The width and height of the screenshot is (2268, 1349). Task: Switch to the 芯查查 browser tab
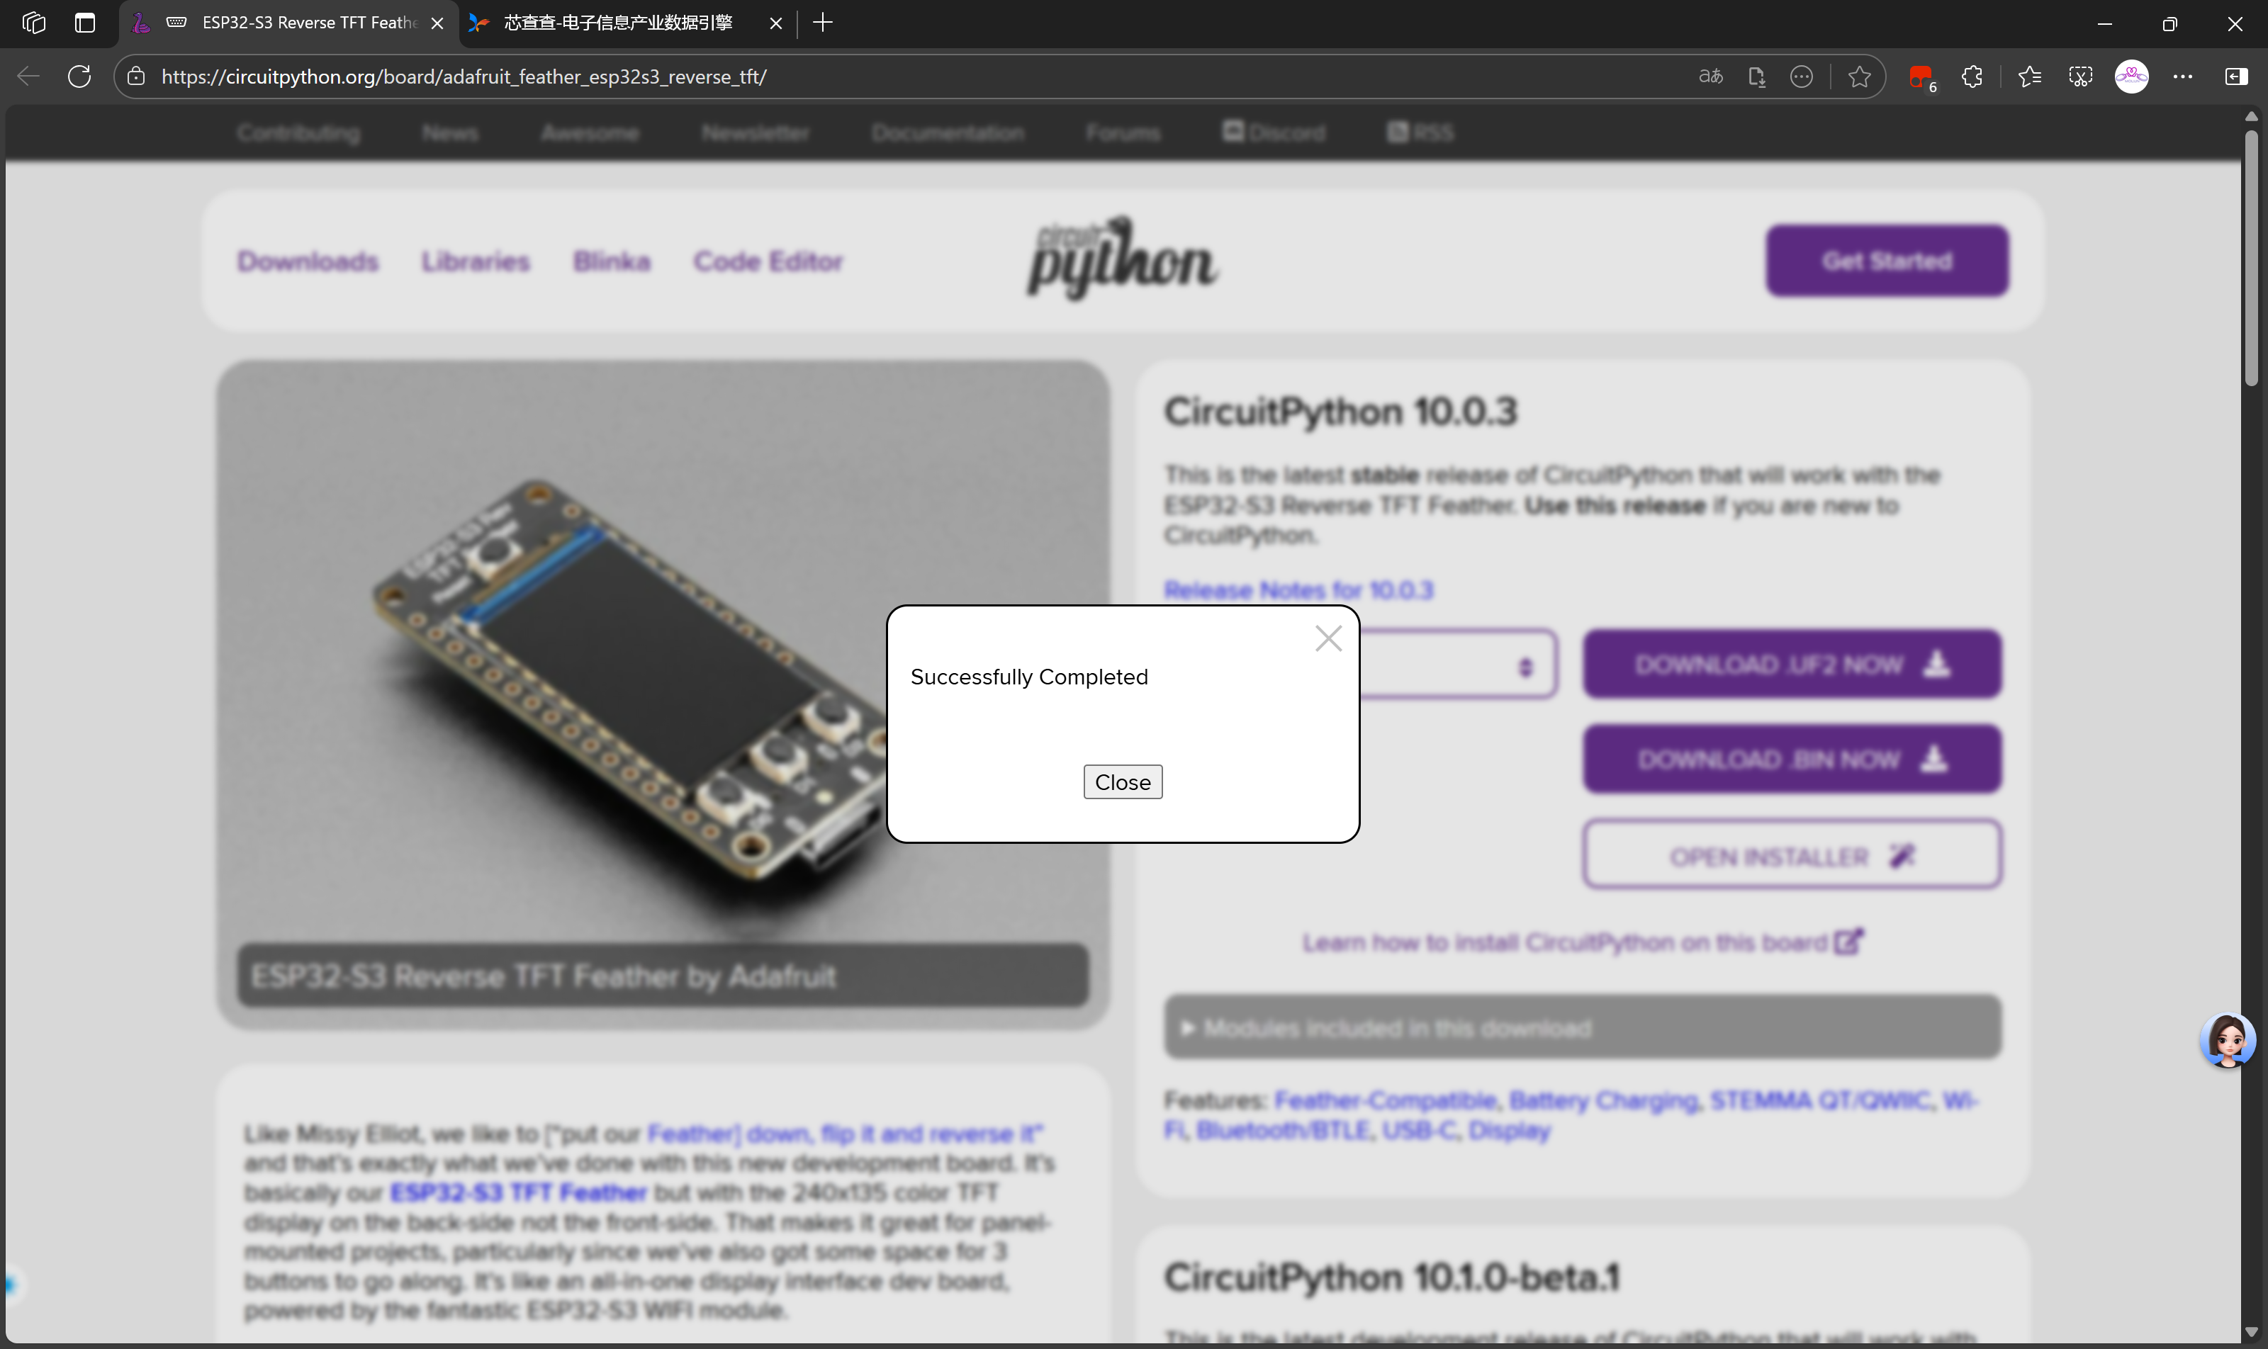click(x=618, y=23)
